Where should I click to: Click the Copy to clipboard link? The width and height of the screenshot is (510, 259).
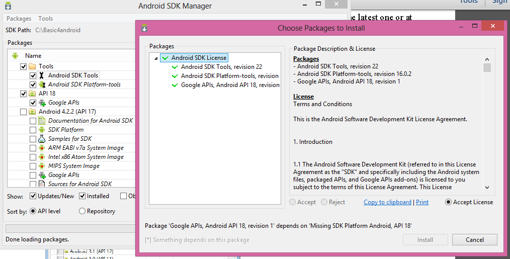pos(387,202)
